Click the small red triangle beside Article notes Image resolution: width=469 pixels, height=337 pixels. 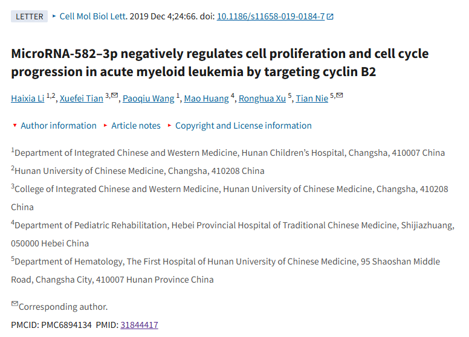pyautogui.click(x=105, y=126)
